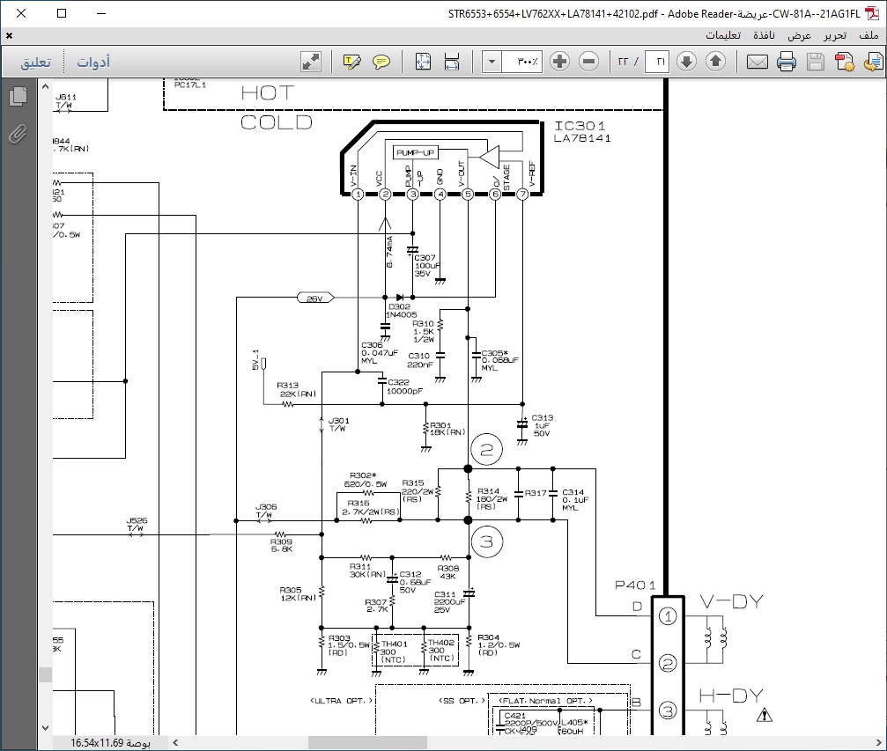Image resolution: width=887 pixels, height=751 pixels.
Task: Click the HOT section label
Action: 268,92
